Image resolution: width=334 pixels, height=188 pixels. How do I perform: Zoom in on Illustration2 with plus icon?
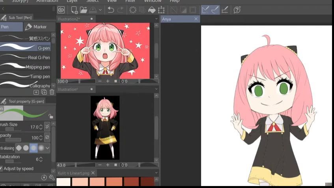pos(108,81)
